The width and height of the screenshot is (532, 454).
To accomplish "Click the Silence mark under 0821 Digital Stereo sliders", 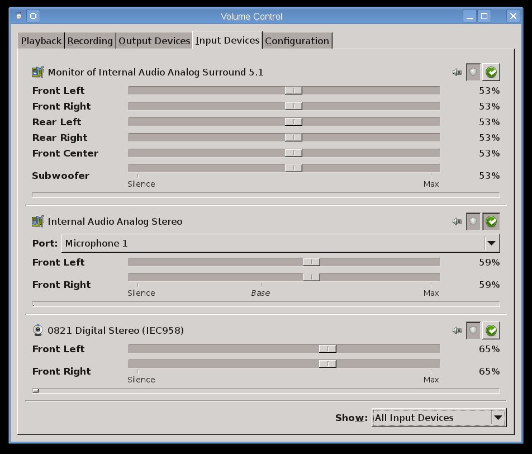I will 141,380.
